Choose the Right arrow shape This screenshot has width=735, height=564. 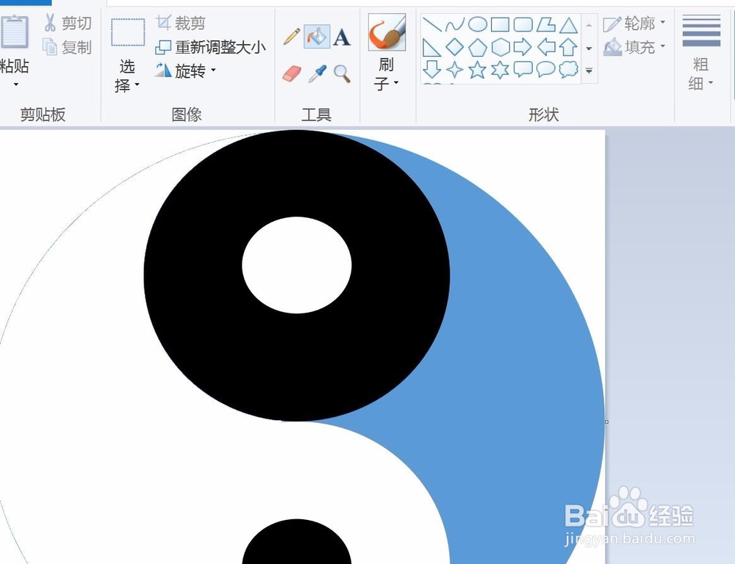(x=523, y=47)
